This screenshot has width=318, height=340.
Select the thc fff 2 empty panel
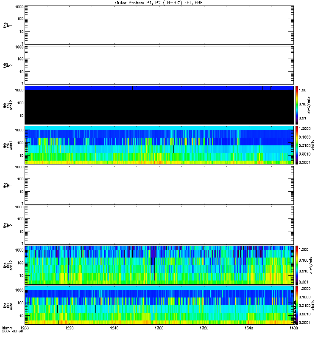[159, 225]
